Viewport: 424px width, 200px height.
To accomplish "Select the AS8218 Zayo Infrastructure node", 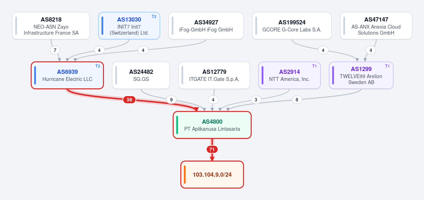I will pyautogui.click(x=51, y=26).
